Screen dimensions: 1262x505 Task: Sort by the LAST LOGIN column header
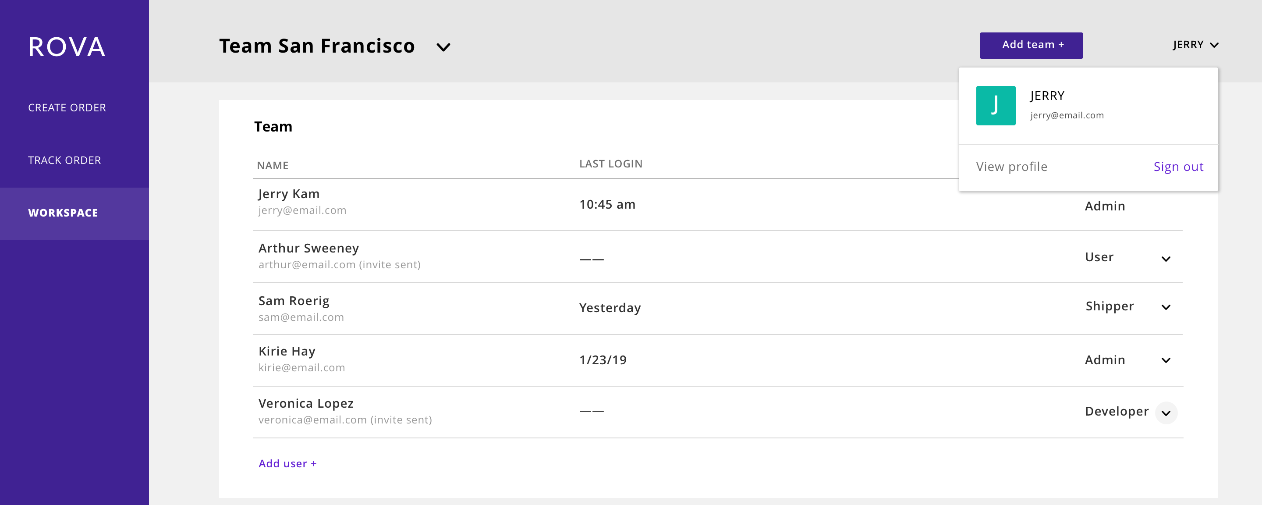610,164
